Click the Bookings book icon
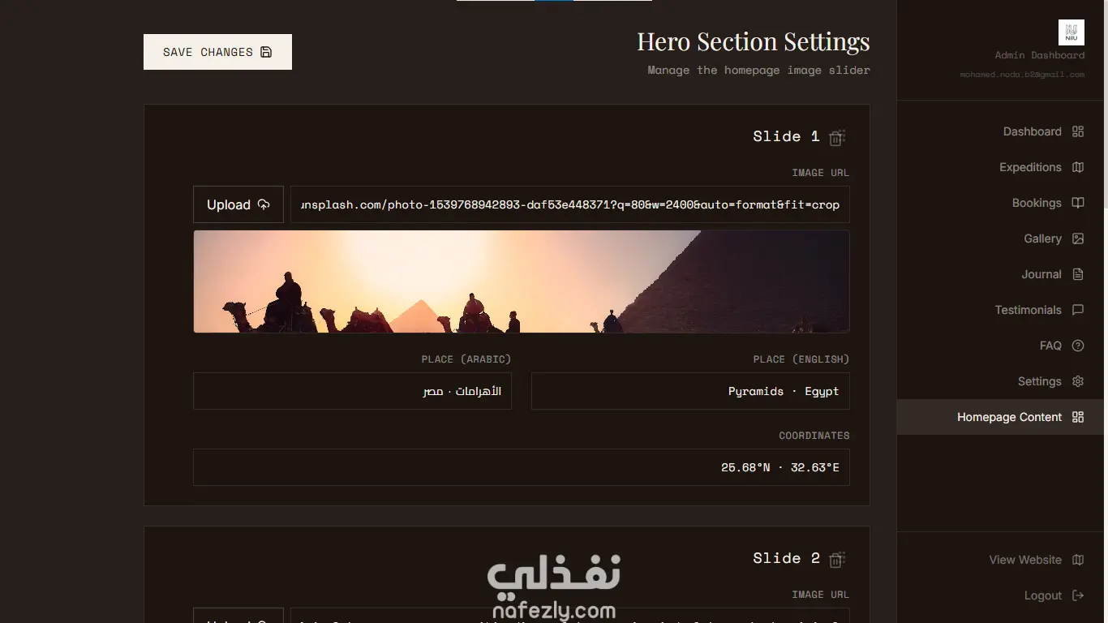Viewport: 1108px width, 623px height. click(1078, 203)
